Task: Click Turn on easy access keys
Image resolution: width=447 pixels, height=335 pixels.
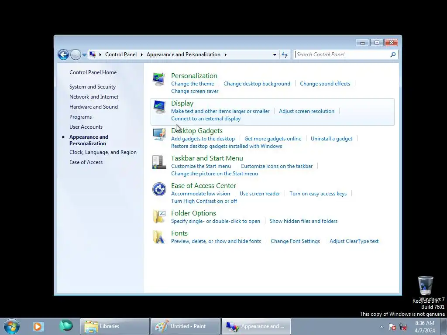Action: click(318, 194)
